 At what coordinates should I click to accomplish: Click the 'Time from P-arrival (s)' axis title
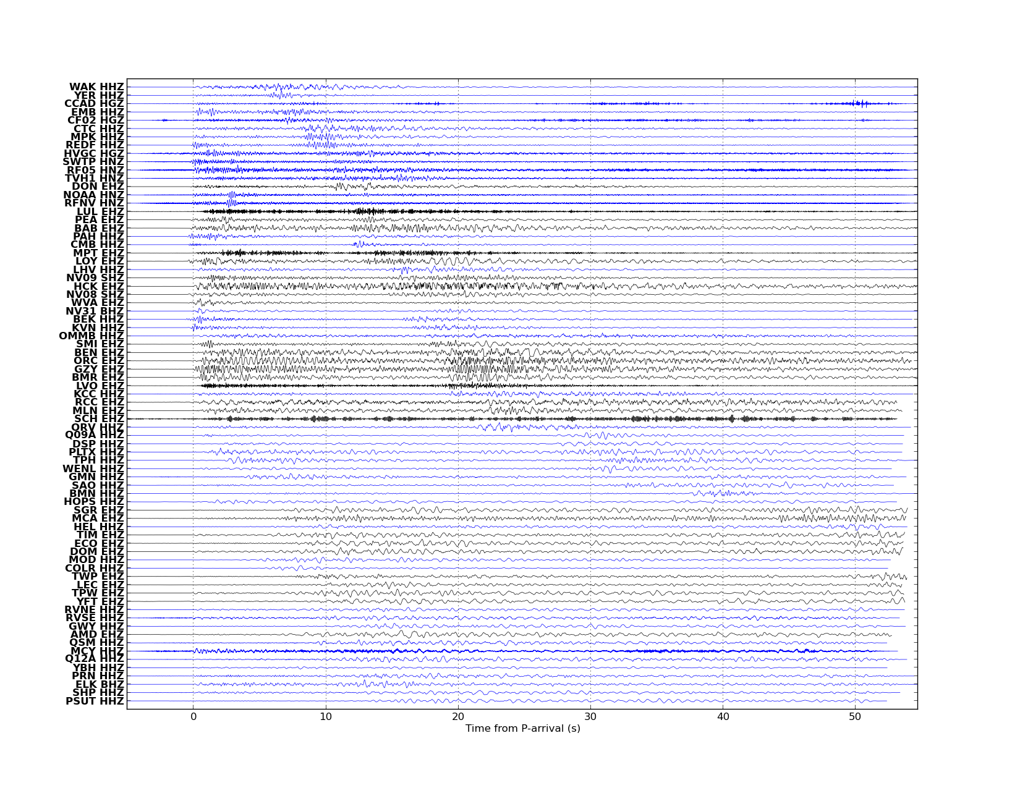[522, 729]
